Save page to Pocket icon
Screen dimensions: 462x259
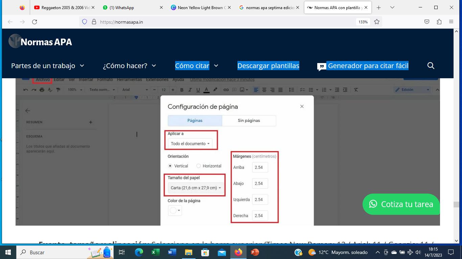[427, 22]
